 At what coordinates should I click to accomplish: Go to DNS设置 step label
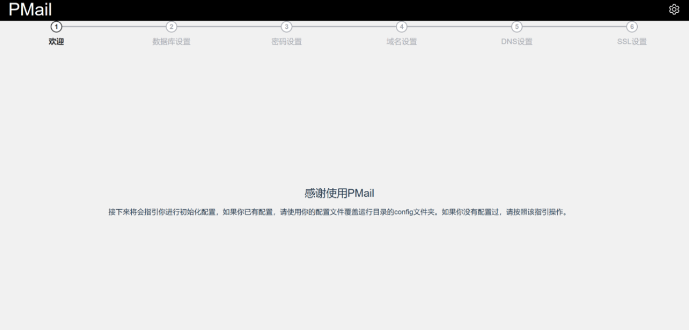pos(517,42)
